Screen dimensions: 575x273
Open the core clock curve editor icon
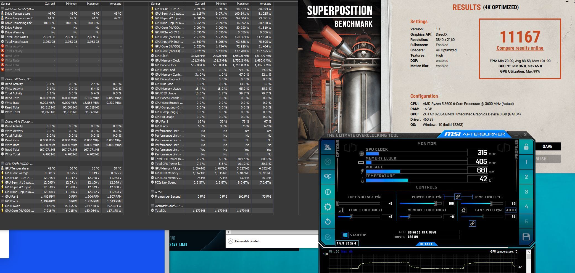tap(341, 210)
